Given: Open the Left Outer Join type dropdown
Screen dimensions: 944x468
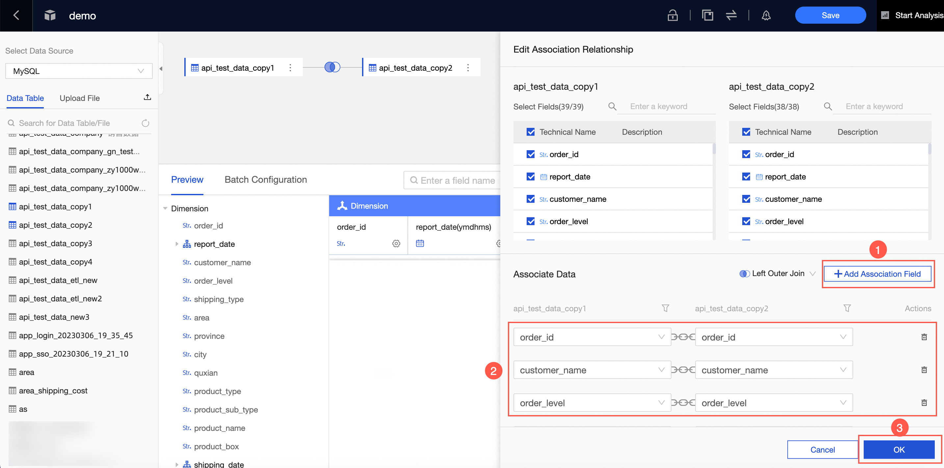Looking at the screenshot, I should click(778, 274).
